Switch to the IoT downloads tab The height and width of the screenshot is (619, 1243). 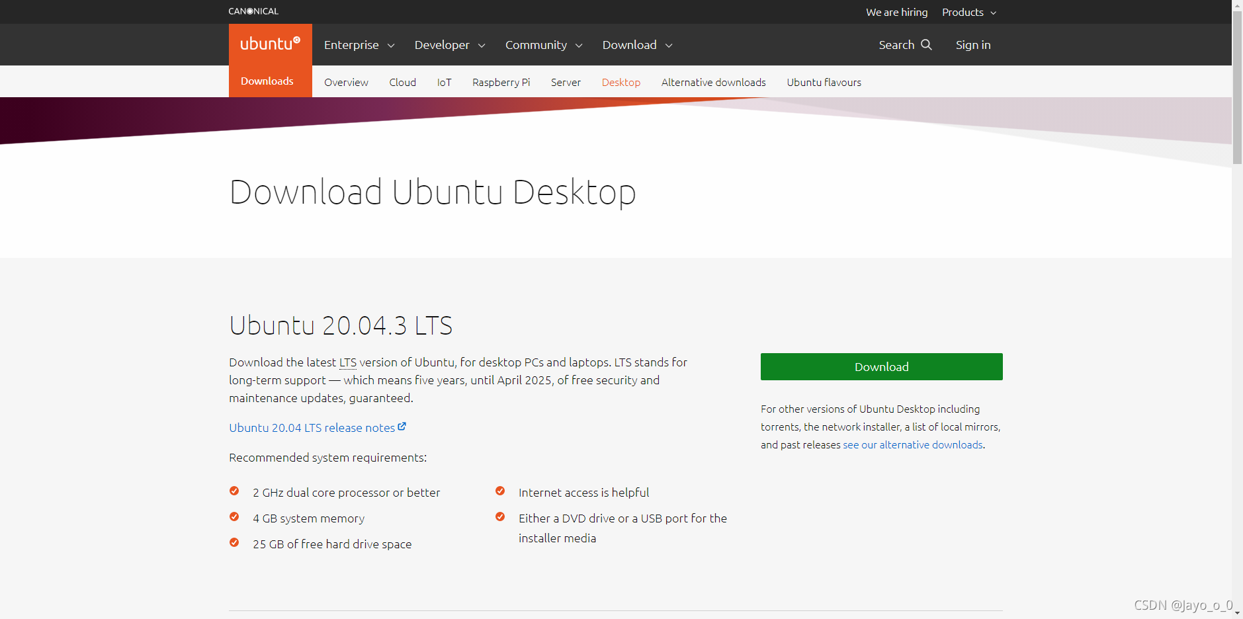point(444,82)
